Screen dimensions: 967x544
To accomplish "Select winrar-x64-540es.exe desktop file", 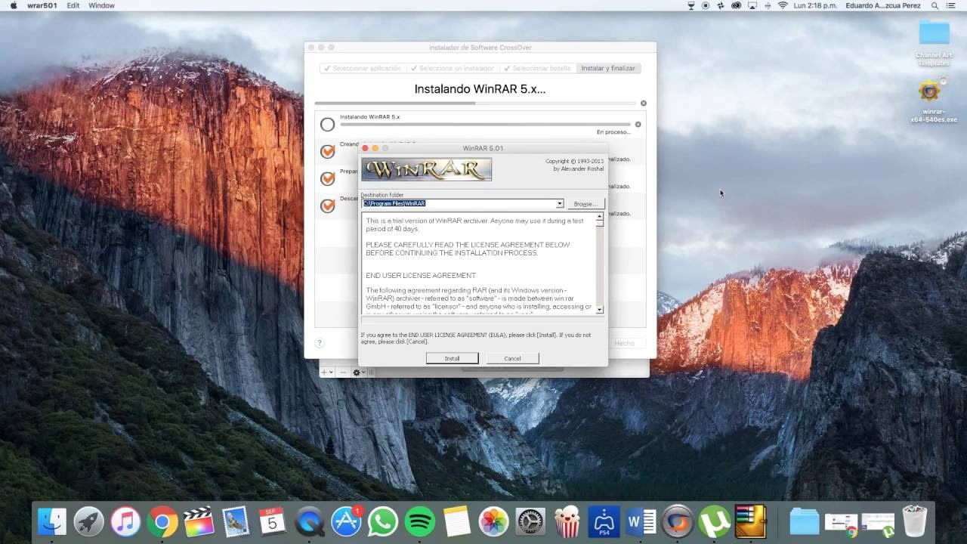I will pyautogui.click(x=934, y=102).
